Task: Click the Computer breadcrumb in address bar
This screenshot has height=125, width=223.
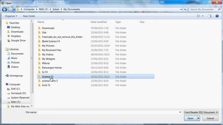Action: [29, 9]
